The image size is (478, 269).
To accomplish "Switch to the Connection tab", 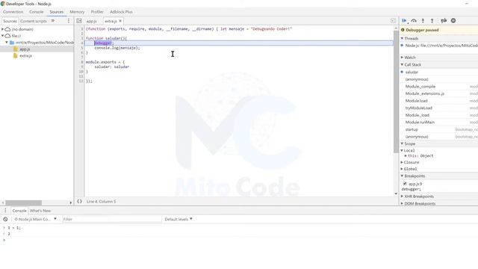I will (13, 12).
